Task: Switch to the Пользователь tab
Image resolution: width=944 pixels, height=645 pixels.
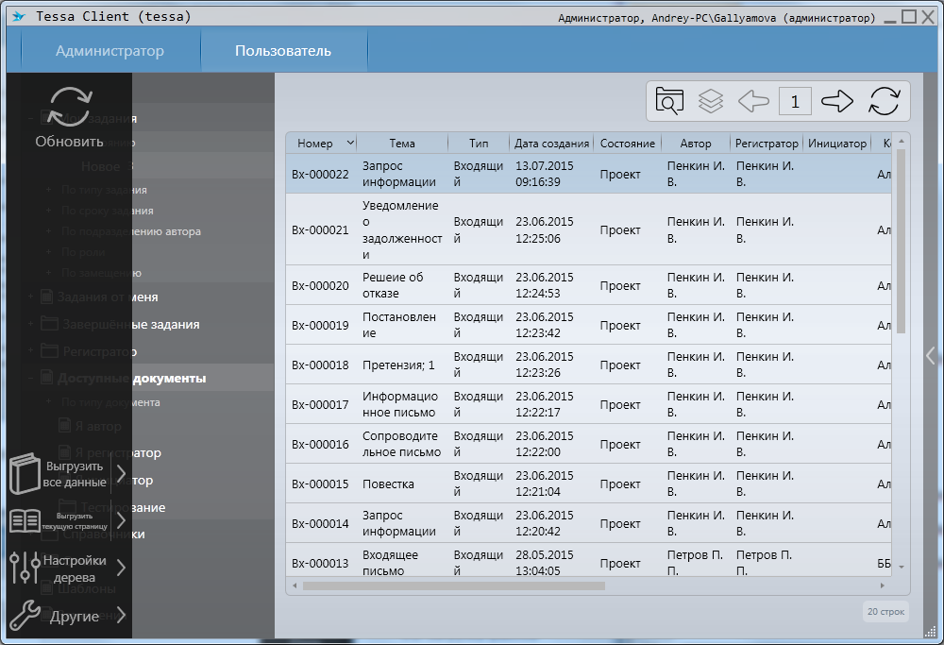Action: click(283, 51)
